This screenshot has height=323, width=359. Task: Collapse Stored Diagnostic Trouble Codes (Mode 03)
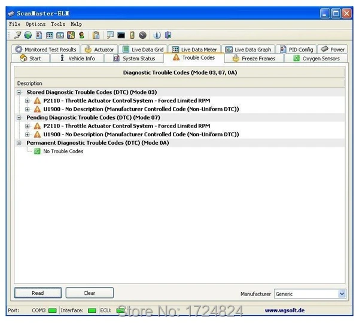point(19,93)
